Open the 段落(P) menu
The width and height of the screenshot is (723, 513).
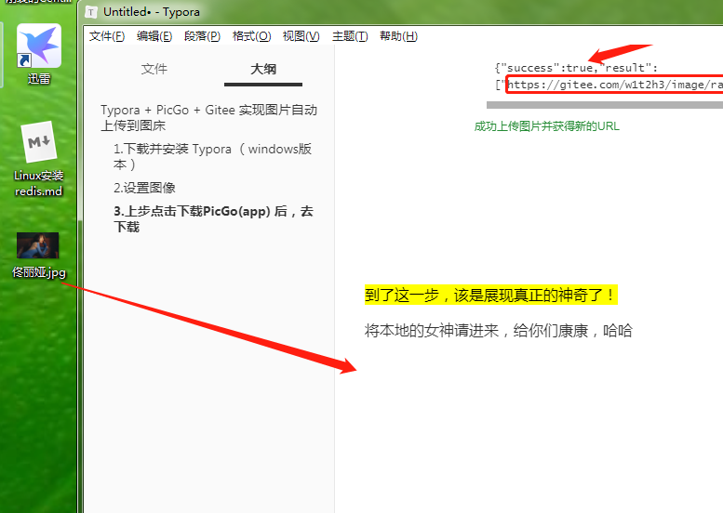coord(202,36)
